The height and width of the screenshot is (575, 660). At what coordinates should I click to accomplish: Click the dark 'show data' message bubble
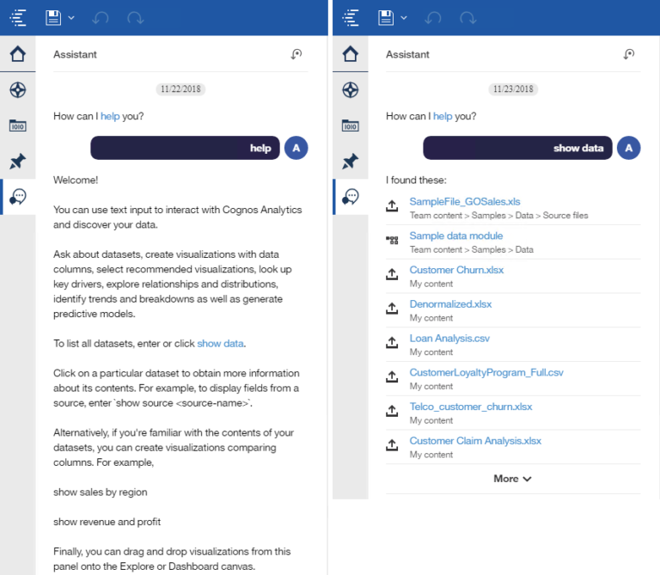517,148
